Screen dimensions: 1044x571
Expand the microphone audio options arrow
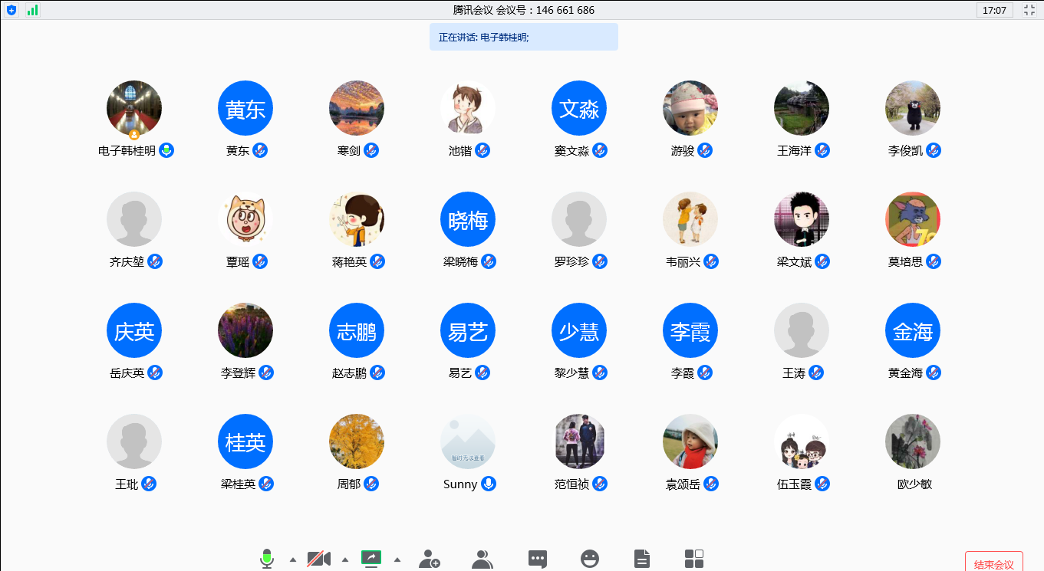click(292, 560)
